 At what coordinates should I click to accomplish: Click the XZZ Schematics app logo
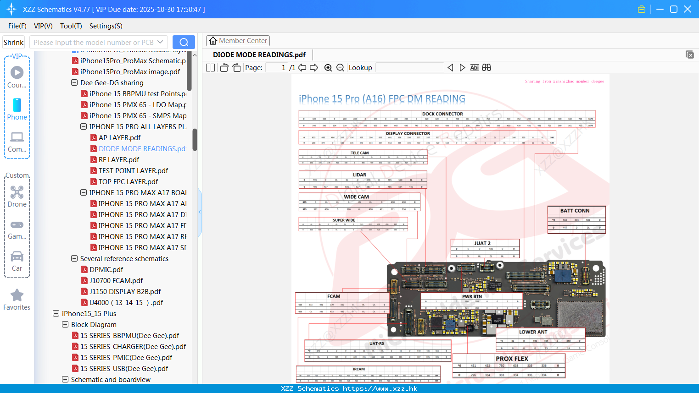tap(11, 9)
